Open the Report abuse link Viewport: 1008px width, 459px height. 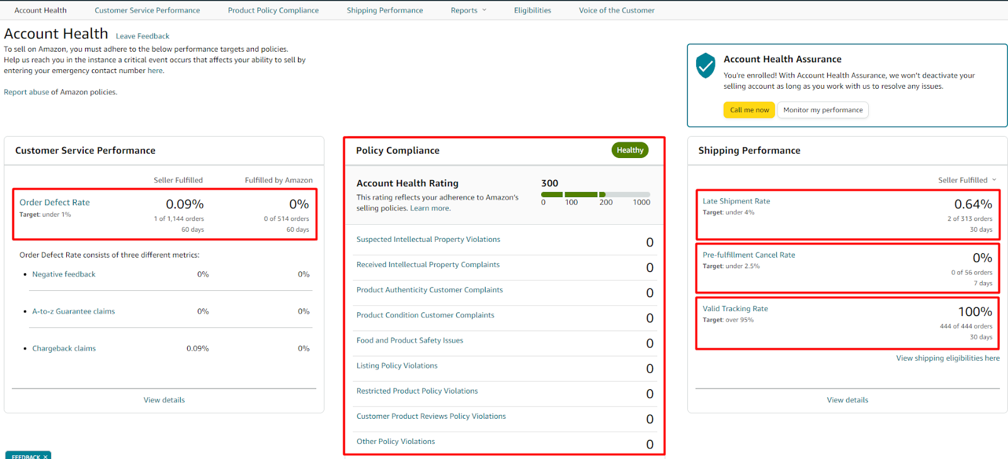pyautogui.click(x=26, y=92)
